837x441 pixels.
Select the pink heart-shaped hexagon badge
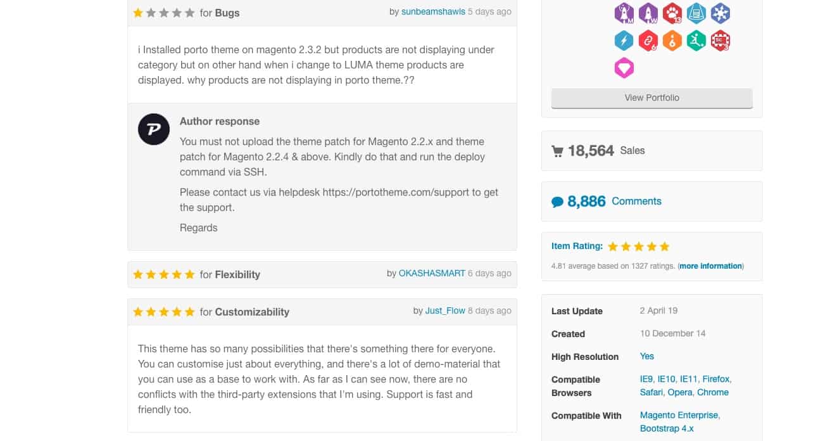[624, 68]
